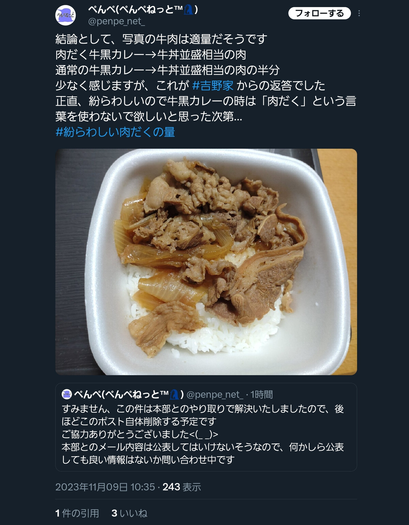The width and height of the screenshot is (409, 525).
Task: Open the #紛らわしい肉だくの量 hashtag
Action: (x=115, y=132)
